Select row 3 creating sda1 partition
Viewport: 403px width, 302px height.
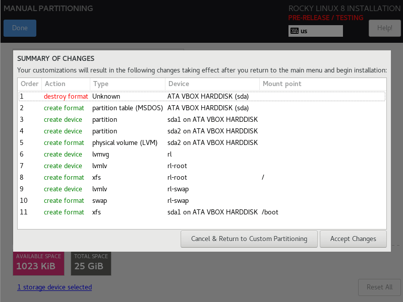tap(202, 120)
